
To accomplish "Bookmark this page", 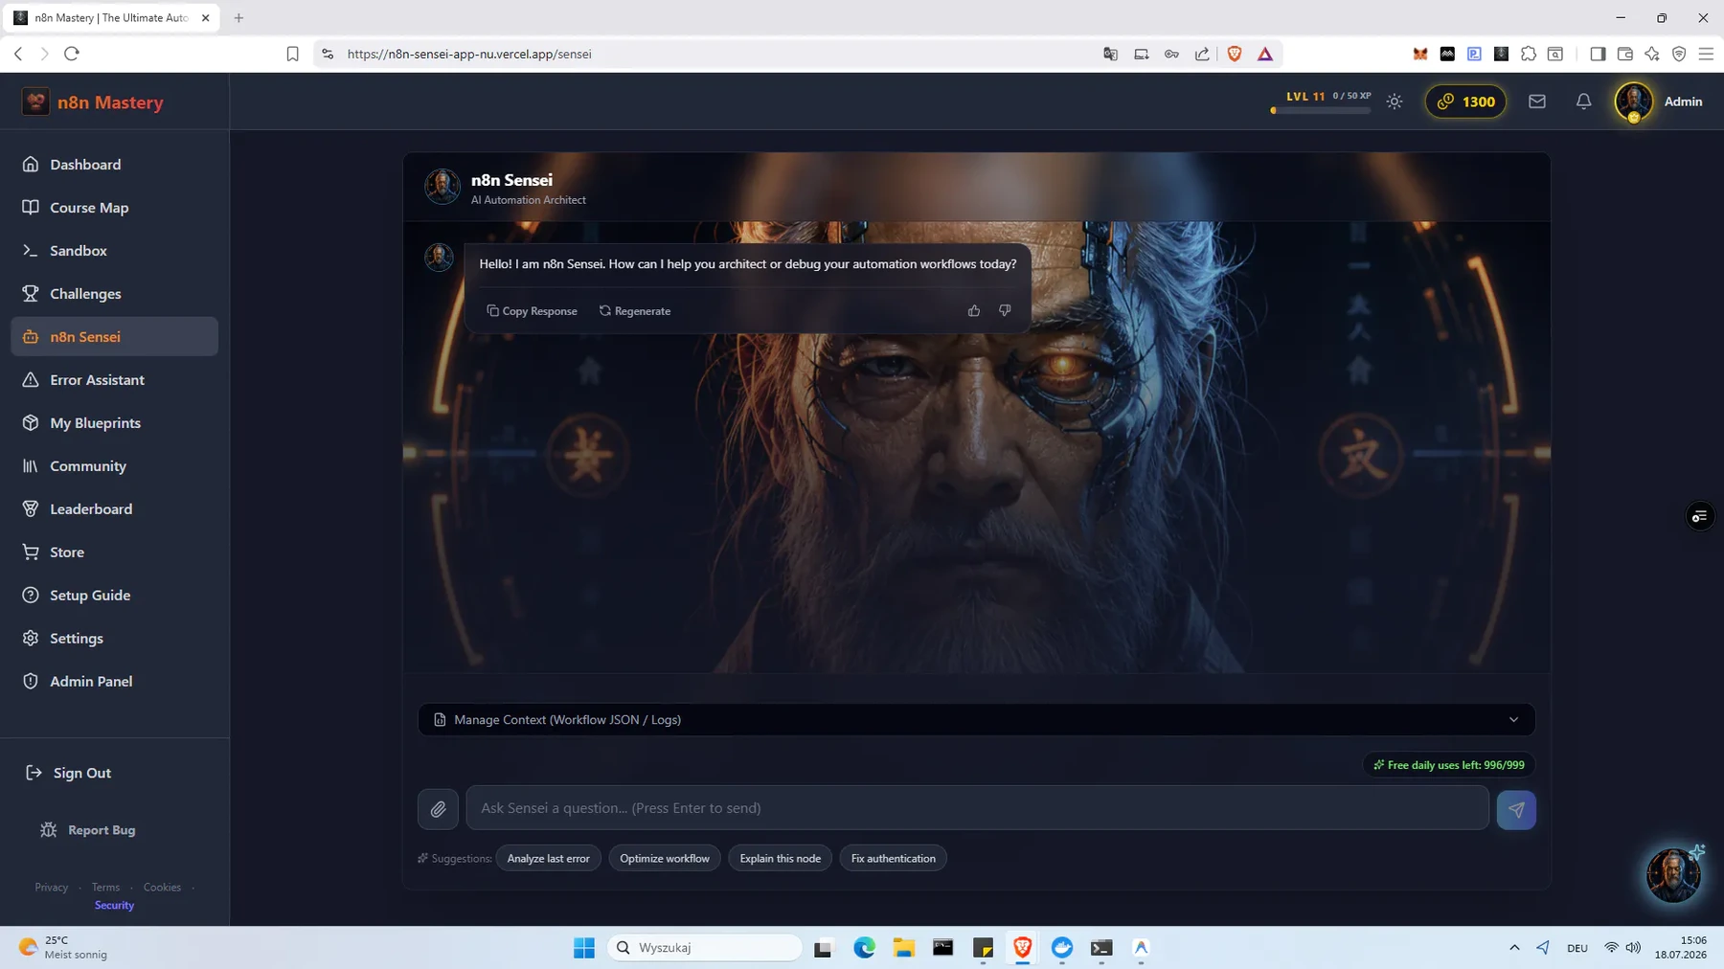I will click(x=293, y=55).
